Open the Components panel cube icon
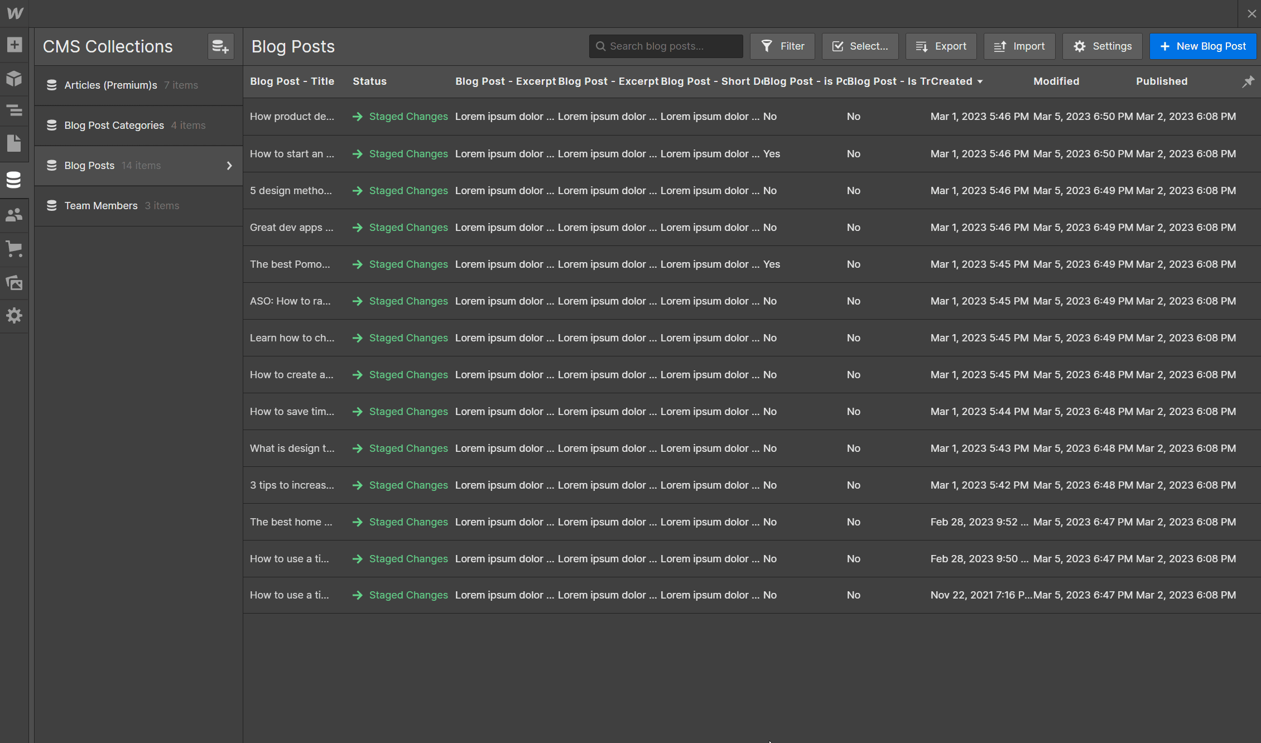This screenshot has height=743, width=1261. tap(14, 79)
